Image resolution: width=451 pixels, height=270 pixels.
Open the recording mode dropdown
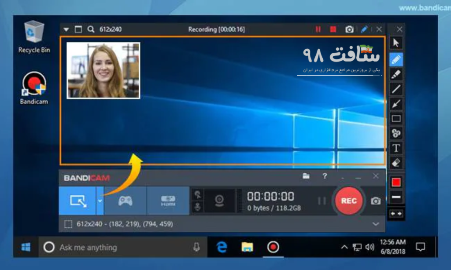[x=100, y=201]
